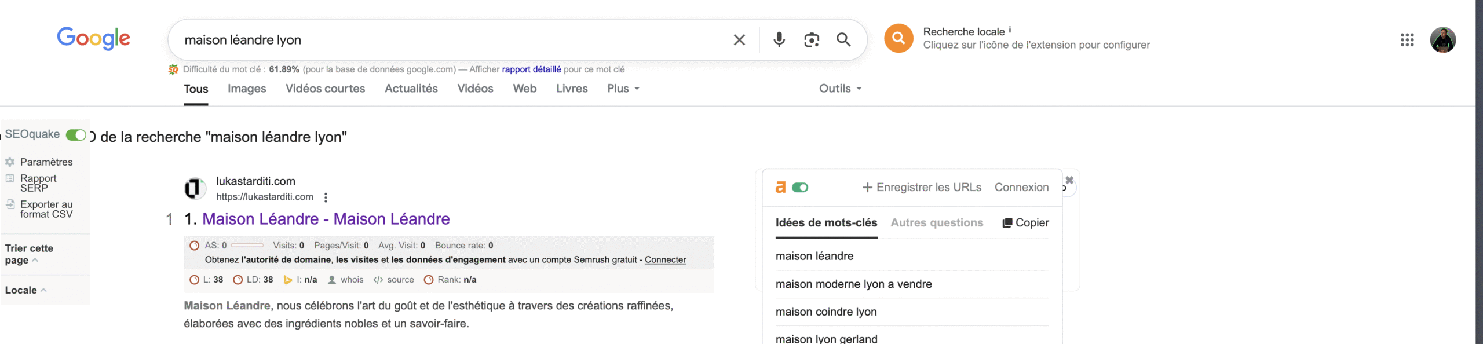
Task: Go to the Google homepage via the logo
Action: pos(93,39)
